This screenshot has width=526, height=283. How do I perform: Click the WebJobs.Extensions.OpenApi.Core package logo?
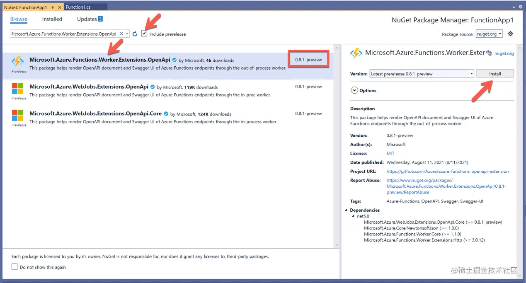coord(18,115)
